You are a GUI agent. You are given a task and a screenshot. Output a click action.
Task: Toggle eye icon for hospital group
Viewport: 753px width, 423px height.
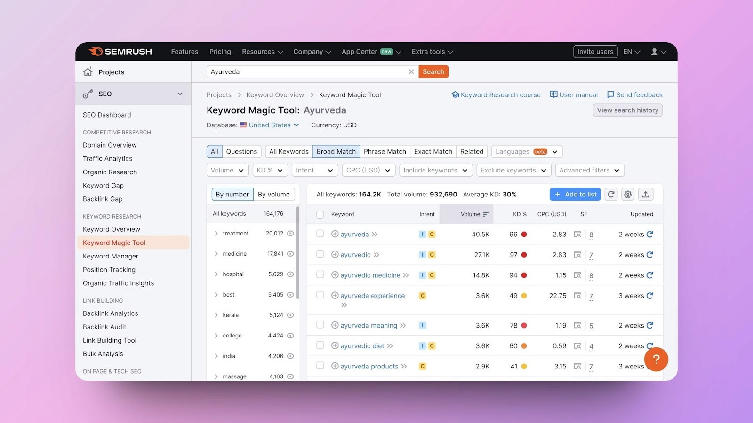click(x=290, y=274)
